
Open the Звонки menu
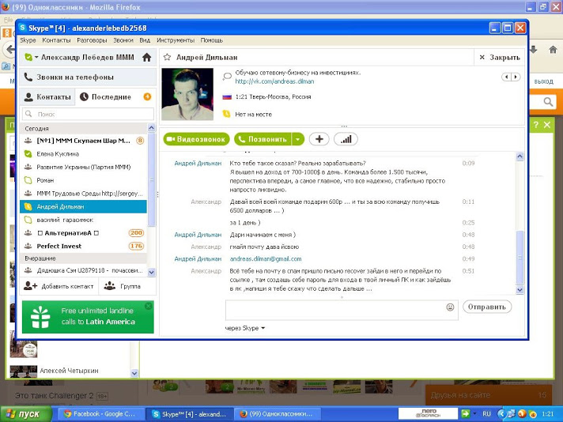coord(123,40)
